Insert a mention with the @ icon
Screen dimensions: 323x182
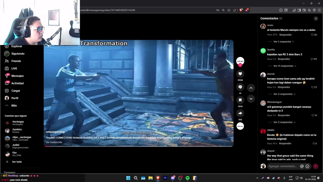[302, 166]
